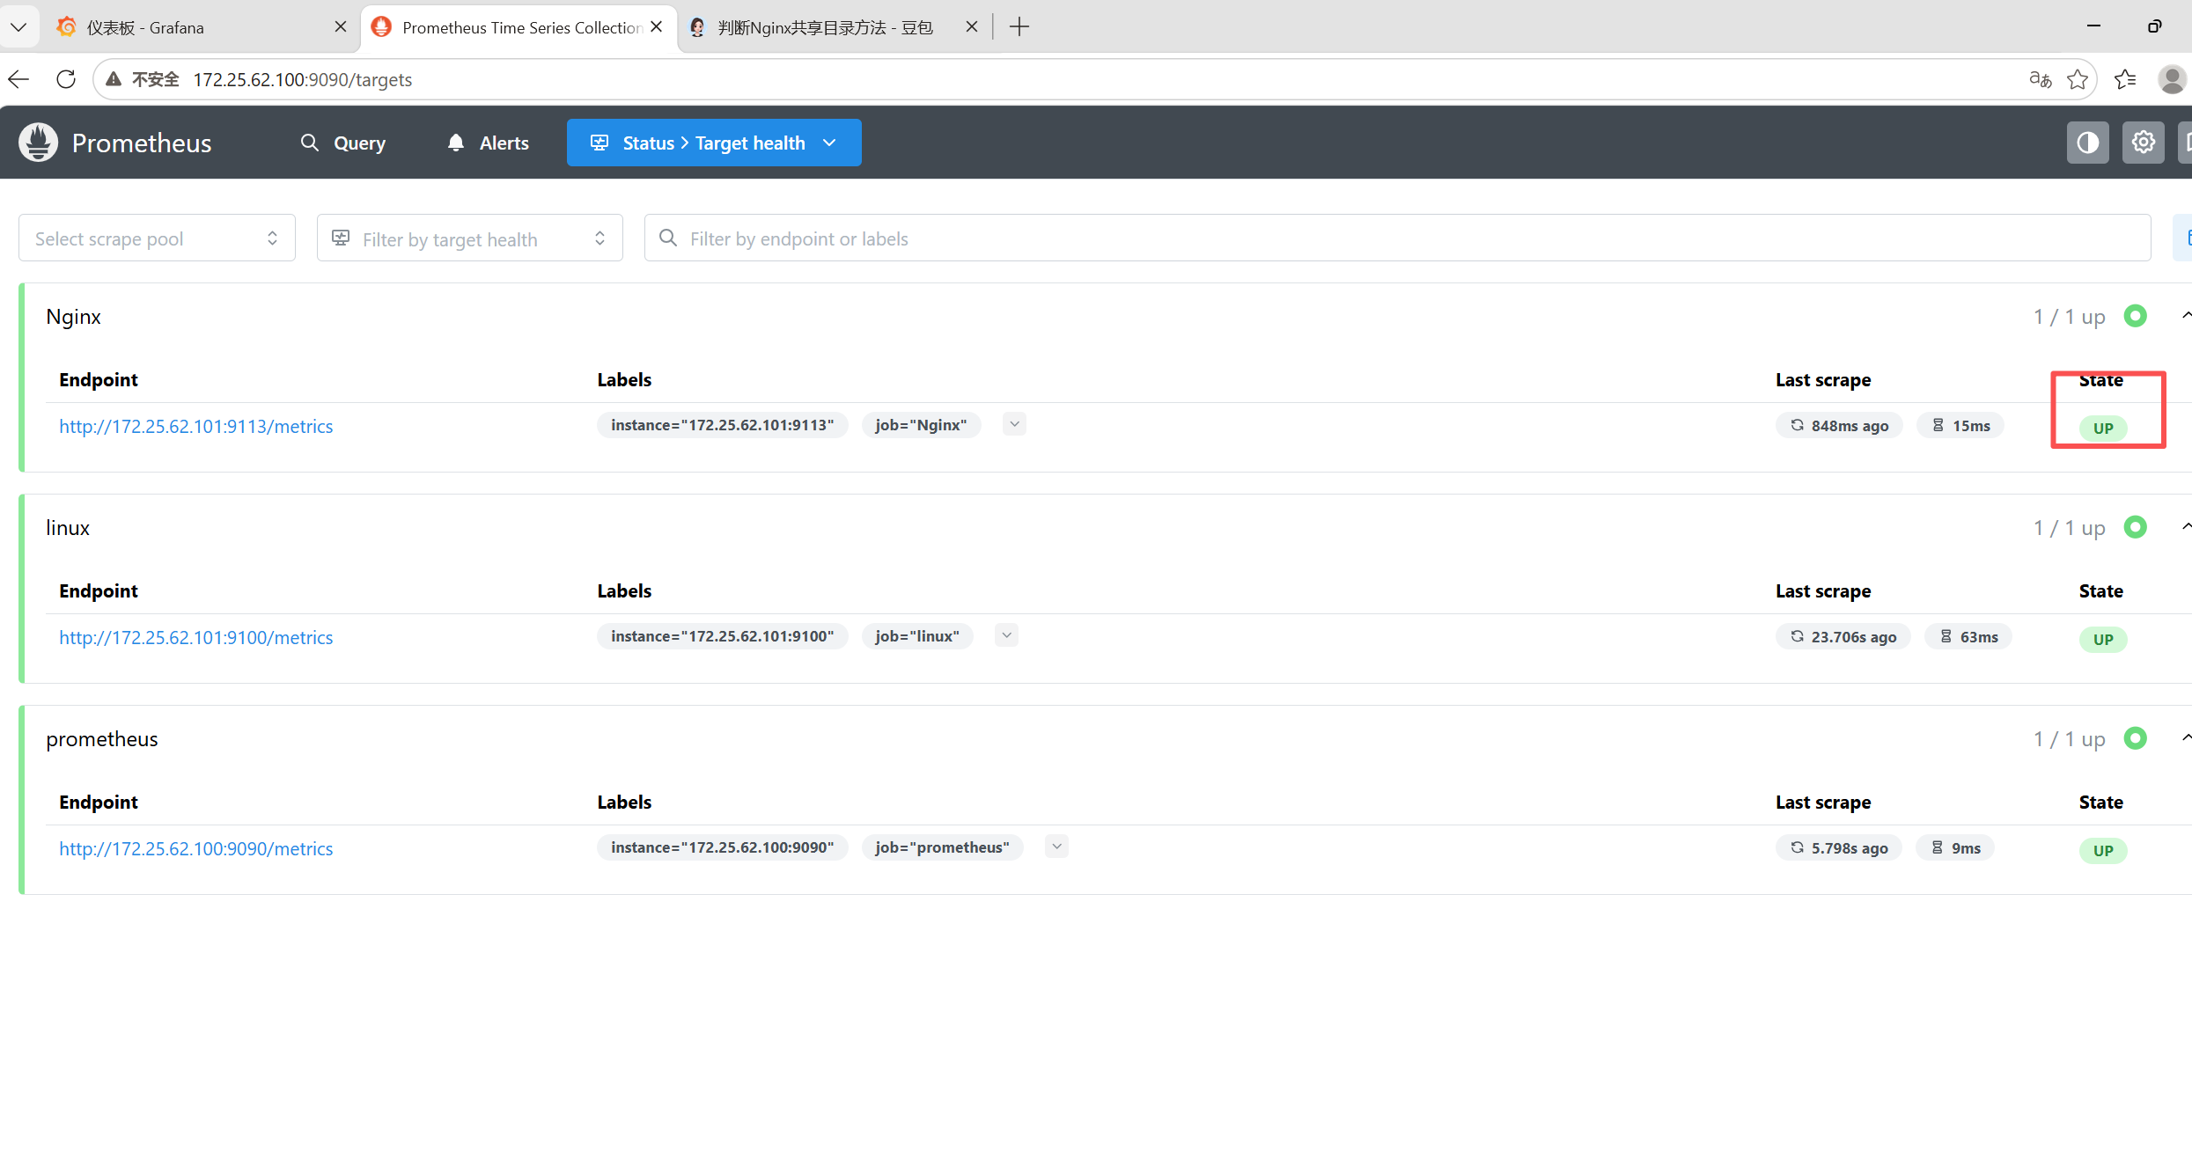Collapse the linux scrape pool section
The width and height of the screenshot is (2192, 1151).
(x=2185, y=527)
